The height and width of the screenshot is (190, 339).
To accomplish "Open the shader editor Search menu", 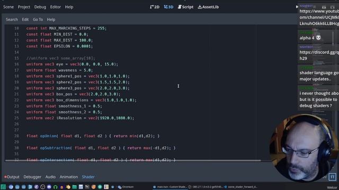I will [12, 20].
